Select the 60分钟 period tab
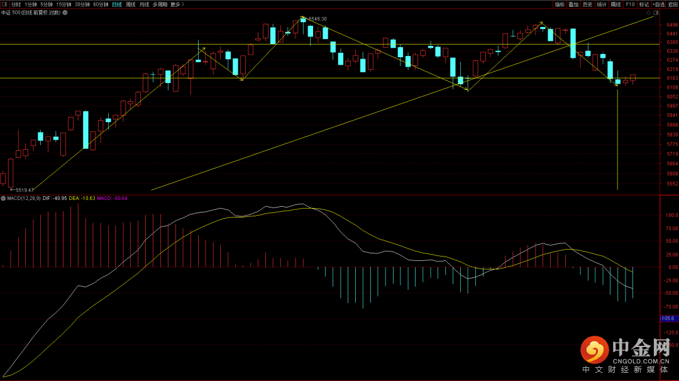The image size is (679, 381). 101,4
